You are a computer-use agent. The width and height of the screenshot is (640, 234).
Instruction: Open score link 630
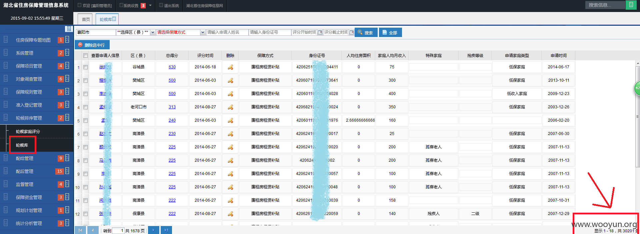[172, 67]
